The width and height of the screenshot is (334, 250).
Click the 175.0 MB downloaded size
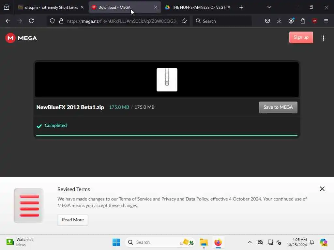pos(119,107)
